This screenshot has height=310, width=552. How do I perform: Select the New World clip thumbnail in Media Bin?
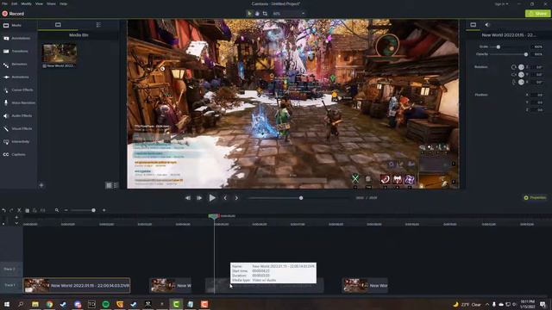click(x=60, y=53)
